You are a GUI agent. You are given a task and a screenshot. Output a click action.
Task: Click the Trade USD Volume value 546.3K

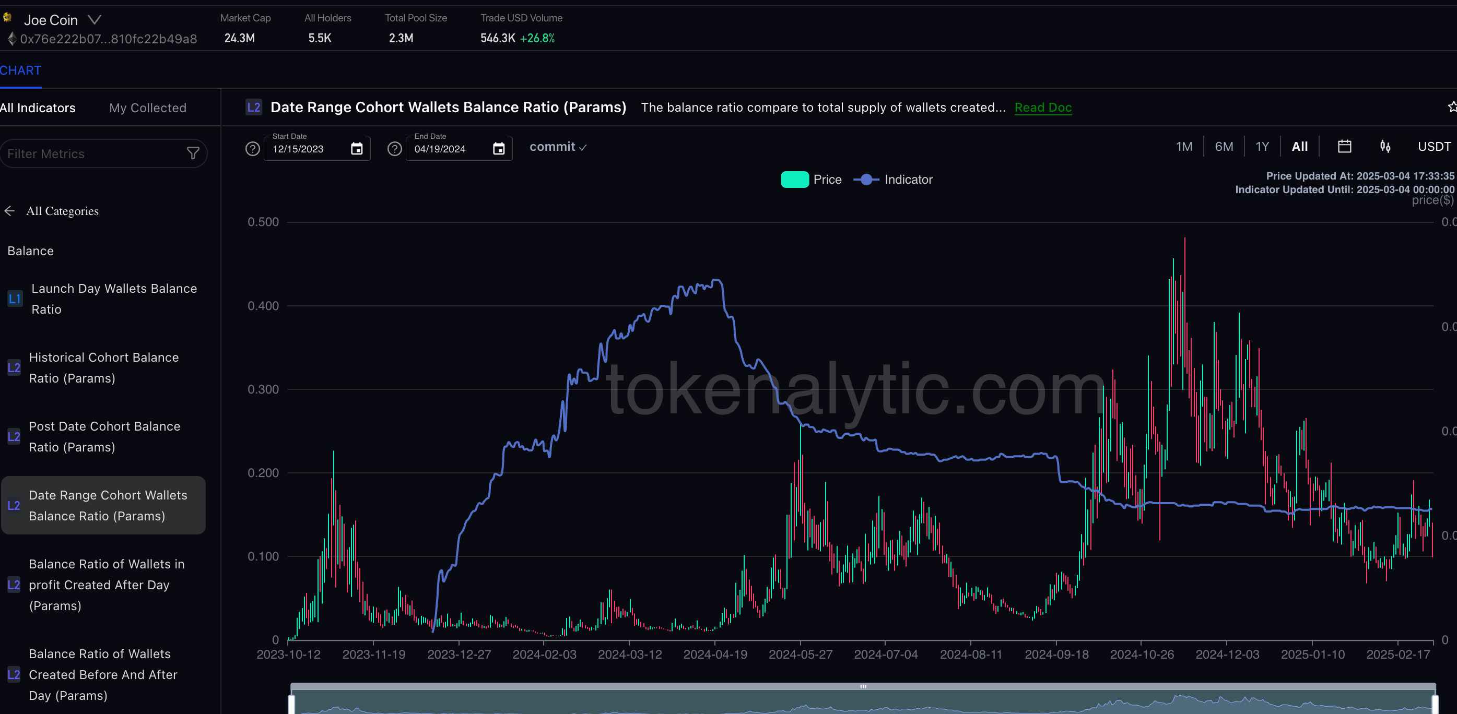(498, 39)
